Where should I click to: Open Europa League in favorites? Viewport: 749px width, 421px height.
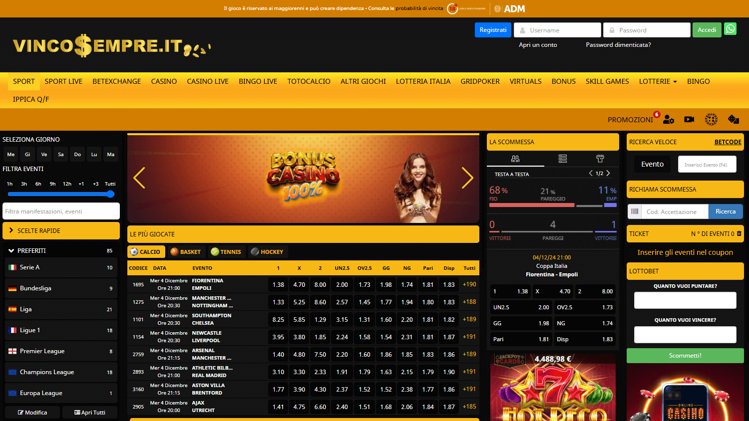pyautogui.click(x=61, y=393)
